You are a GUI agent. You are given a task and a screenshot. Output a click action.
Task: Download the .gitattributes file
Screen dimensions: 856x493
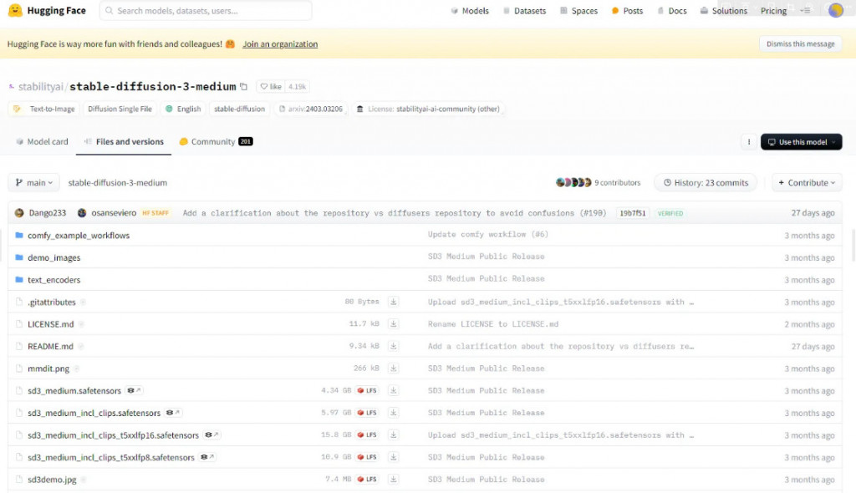point(393,302)
